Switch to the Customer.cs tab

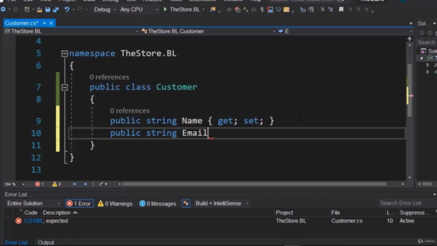pos(21,23)
